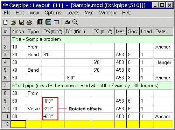Click node cell '30' in row 4
175x130 pixels.
(18, 62)
